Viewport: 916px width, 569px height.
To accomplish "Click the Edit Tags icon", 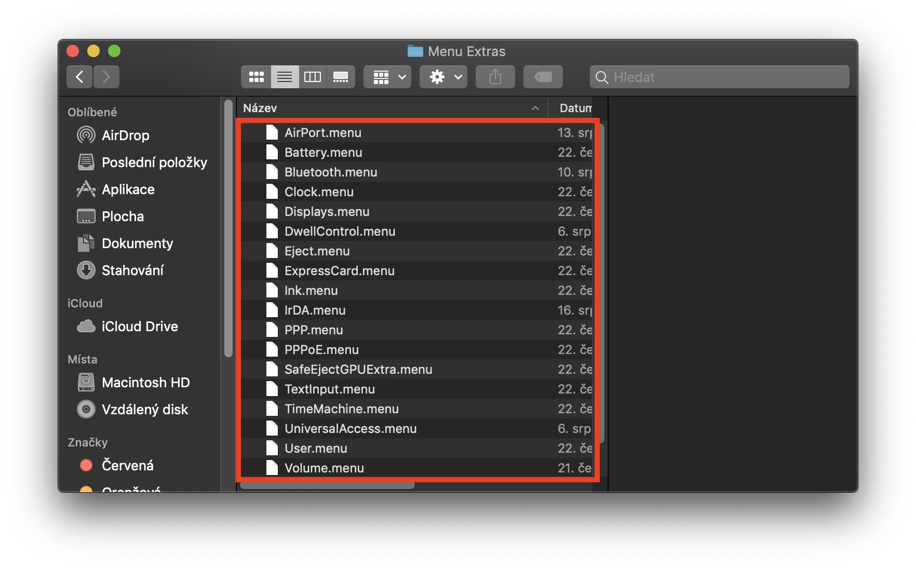I will [543, 77].
